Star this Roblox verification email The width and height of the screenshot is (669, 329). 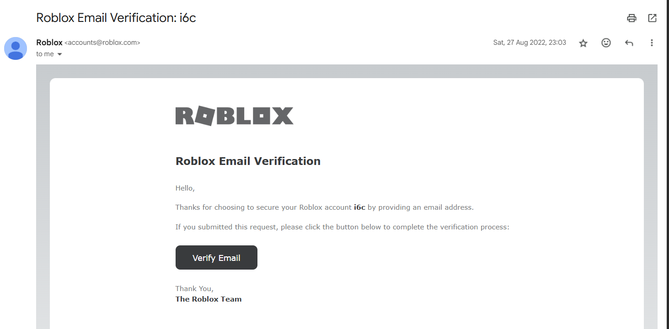(583, 43)
